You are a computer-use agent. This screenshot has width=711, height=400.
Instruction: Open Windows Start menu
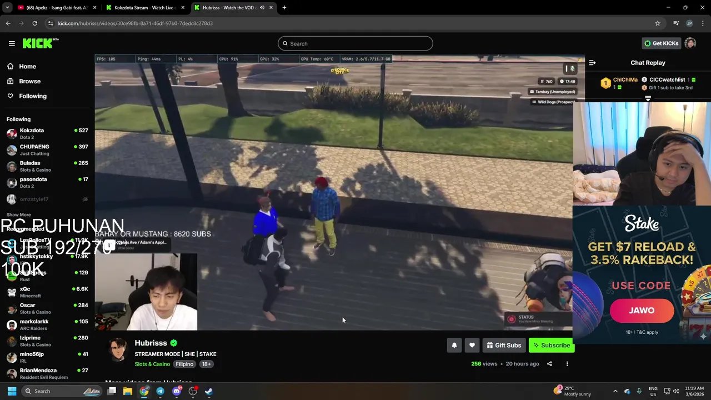point(12,391)
